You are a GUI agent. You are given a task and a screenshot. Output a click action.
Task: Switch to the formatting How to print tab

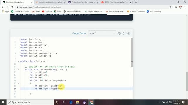click(51, 2)
